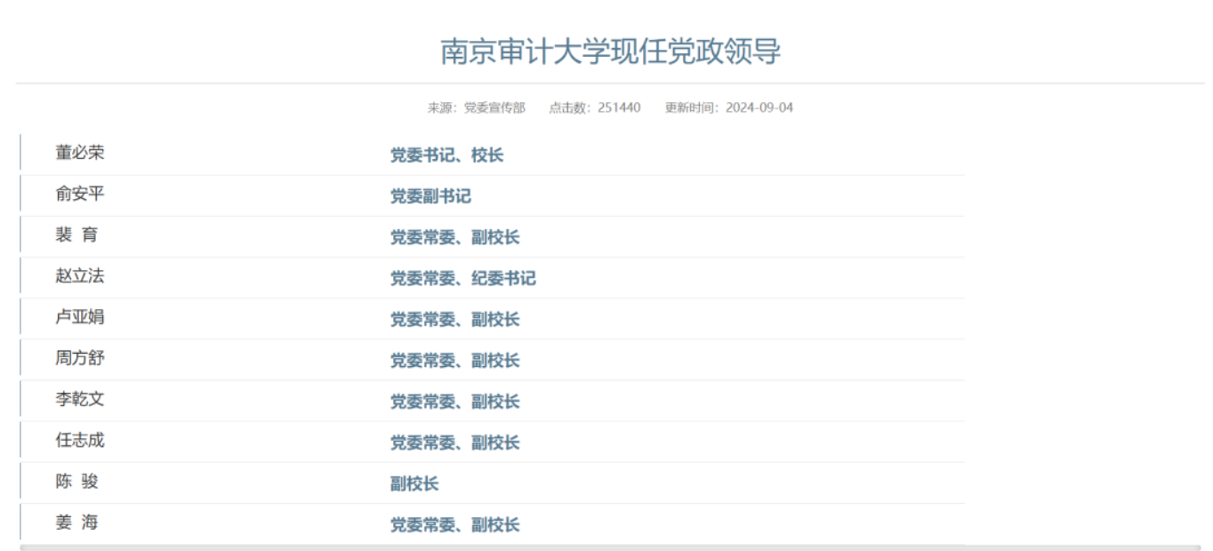Open the entry for 任志成

[x=79, y=441]
